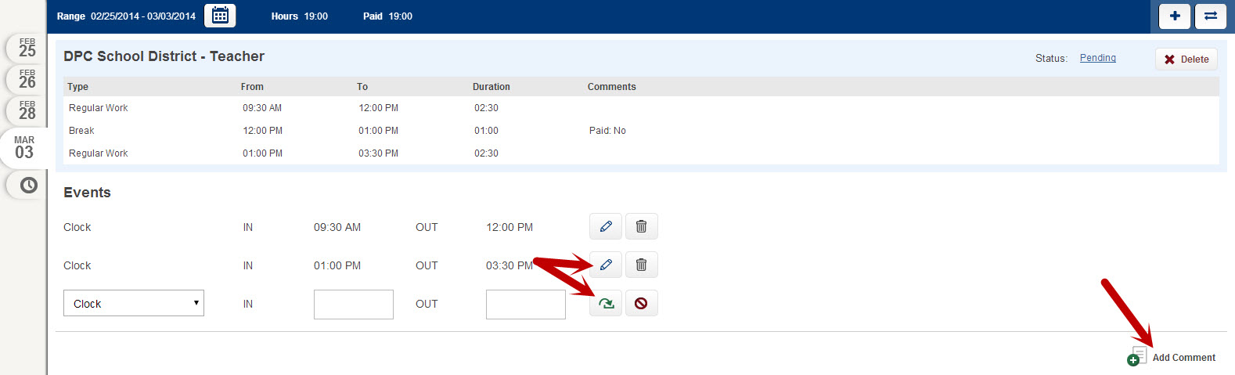The image size is (1235, 375).
Task: Trash the 01:00 PM clock event
Action: [641, 265]
